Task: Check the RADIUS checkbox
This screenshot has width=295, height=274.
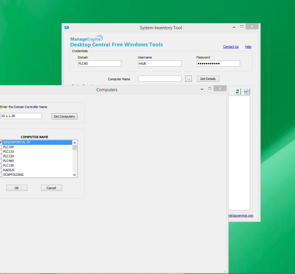Action: pyautogui.click(x=1, y=170)
